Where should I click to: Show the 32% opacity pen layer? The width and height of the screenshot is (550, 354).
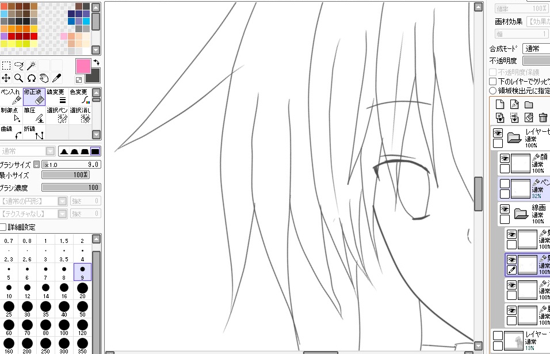[x=505, y=184]
